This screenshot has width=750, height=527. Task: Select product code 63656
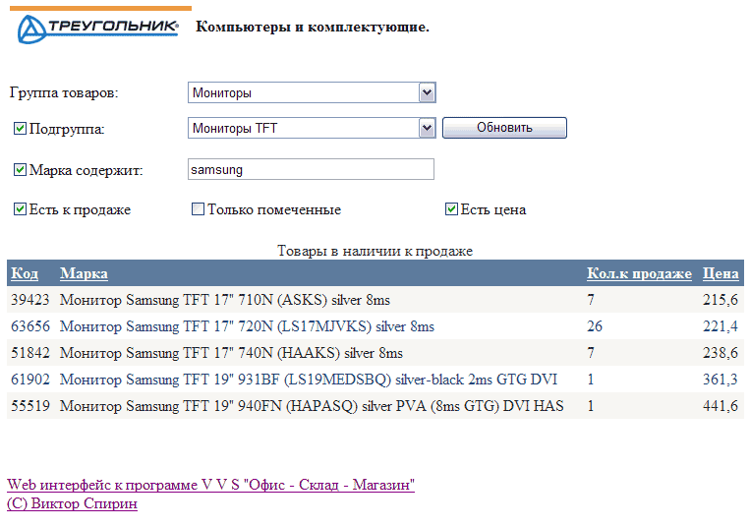point(30,326)
